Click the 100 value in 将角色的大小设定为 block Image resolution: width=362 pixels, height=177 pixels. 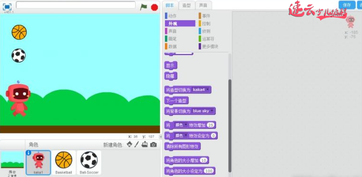[209, 171]
